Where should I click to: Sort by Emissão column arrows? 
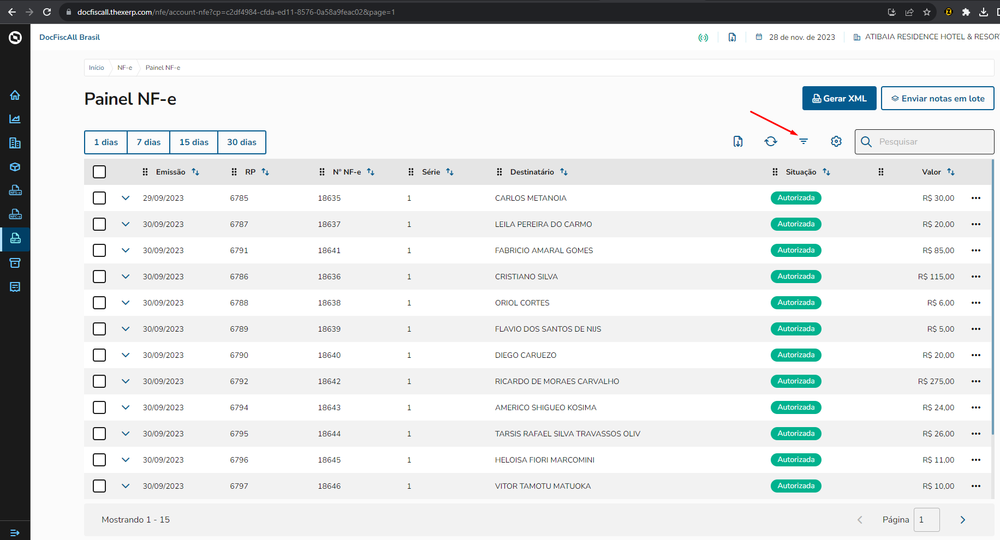click(x=195, y=172)
